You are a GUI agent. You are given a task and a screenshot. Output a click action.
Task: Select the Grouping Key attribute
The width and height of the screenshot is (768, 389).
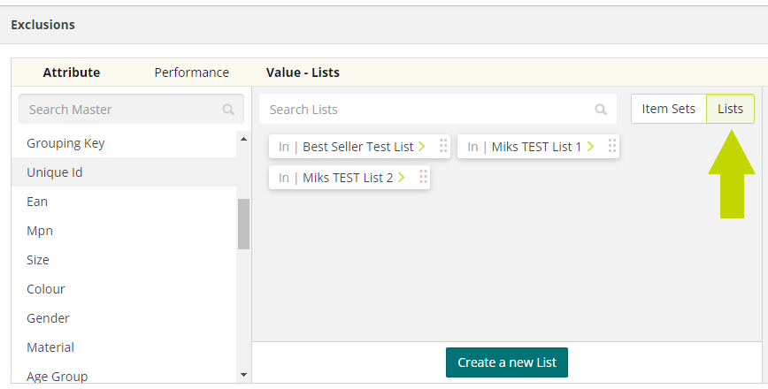[124, 143]
